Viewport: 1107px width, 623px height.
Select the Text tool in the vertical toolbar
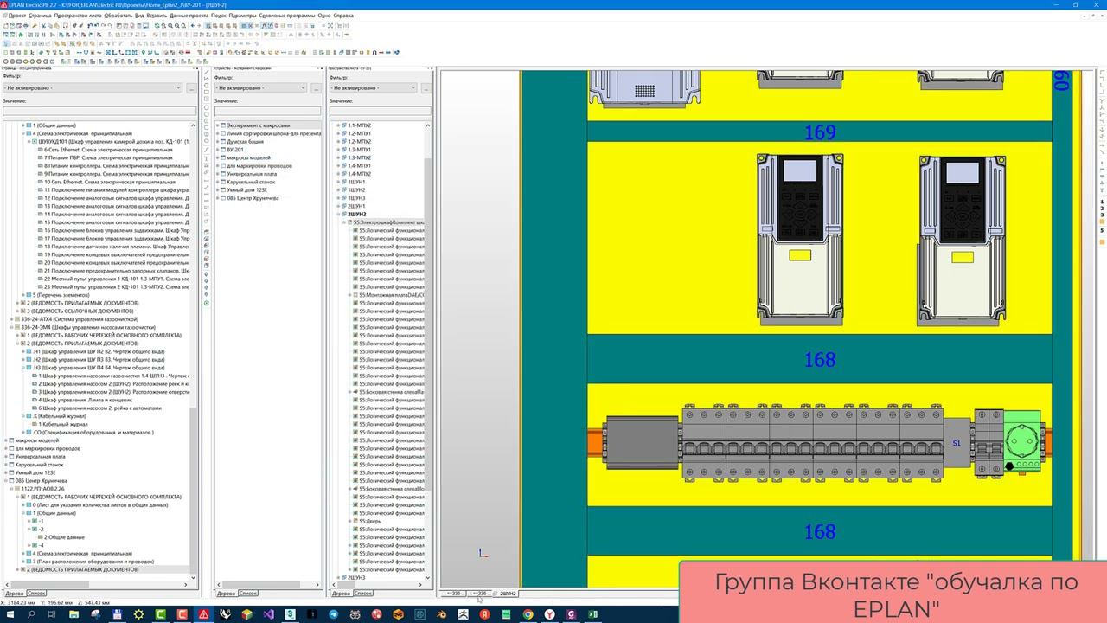point(207,157)
